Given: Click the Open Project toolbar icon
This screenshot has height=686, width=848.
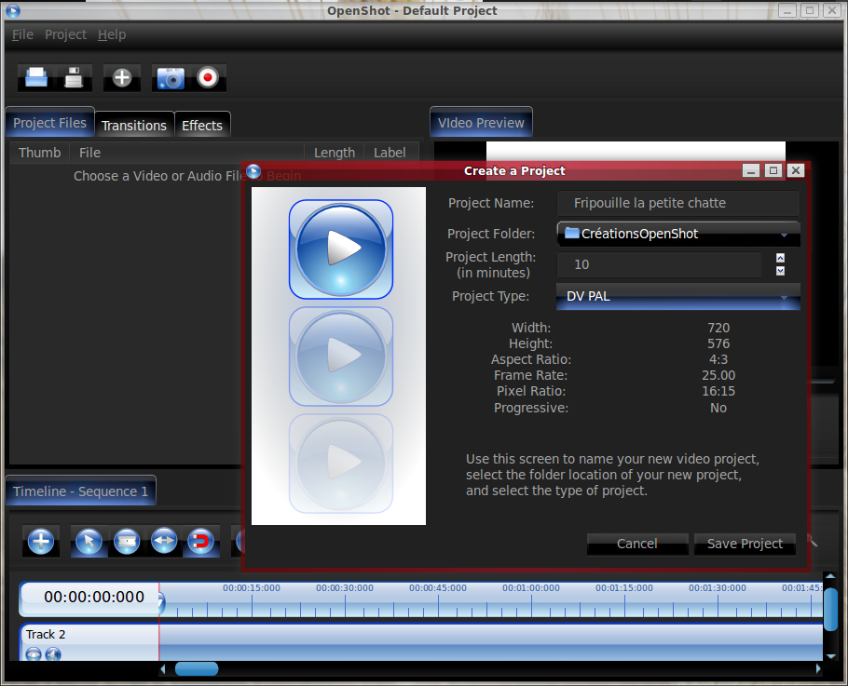Looking at the screenshot, I should tap(36, 78).
